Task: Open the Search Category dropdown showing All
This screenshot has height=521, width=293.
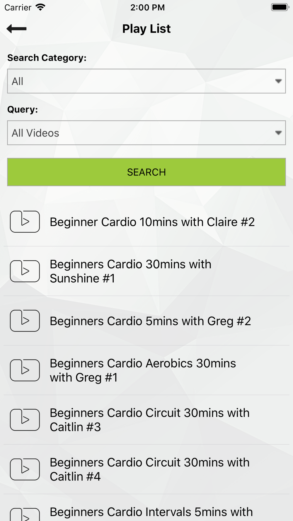Action: [x=146, y=81]
